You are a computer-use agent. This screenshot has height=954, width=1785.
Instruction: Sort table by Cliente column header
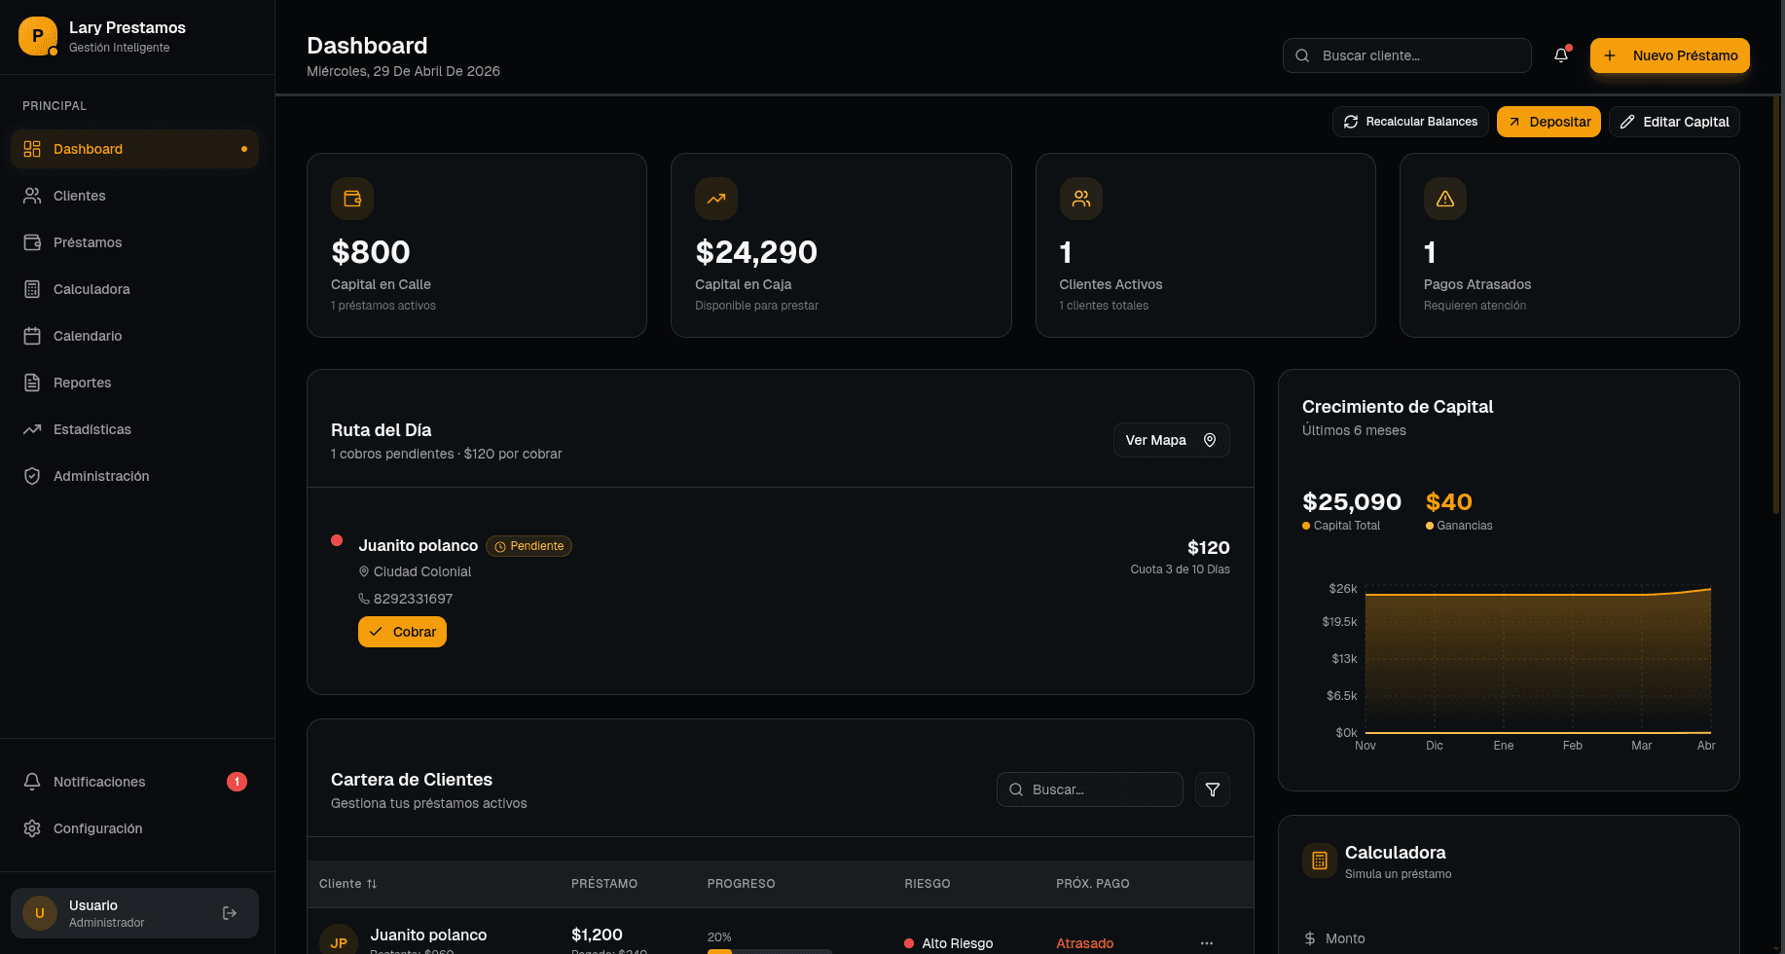point(347,884)
